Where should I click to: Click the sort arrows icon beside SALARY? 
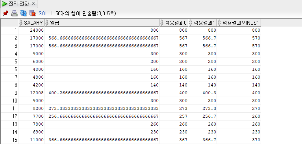pyautogui.click(x=21, y=23)
